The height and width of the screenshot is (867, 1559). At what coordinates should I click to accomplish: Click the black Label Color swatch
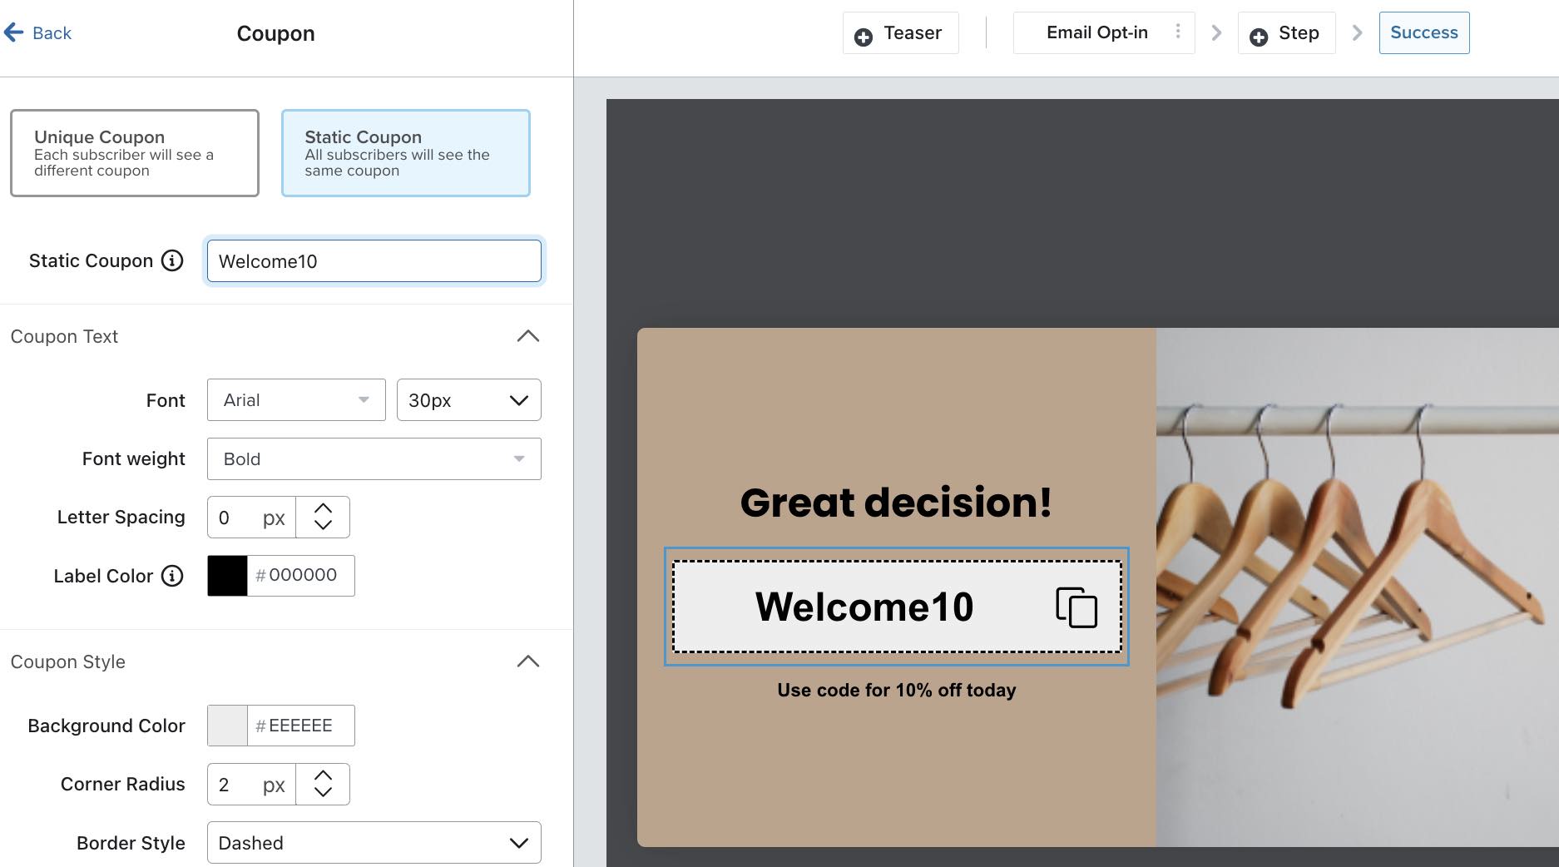(226, 575)
